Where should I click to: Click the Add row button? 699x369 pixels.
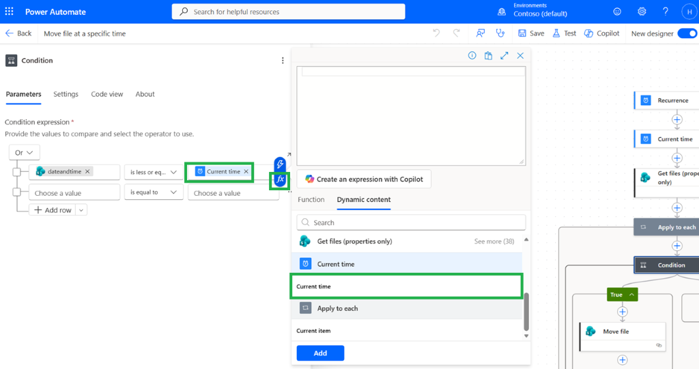coord(53,210)
